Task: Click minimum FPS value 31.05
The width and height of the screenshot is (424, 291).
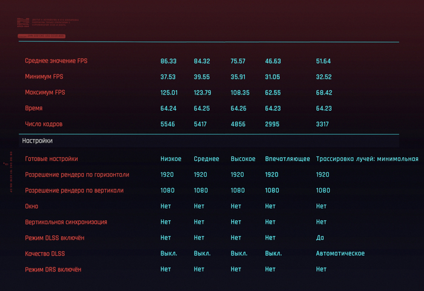Action: click(273, 77)
